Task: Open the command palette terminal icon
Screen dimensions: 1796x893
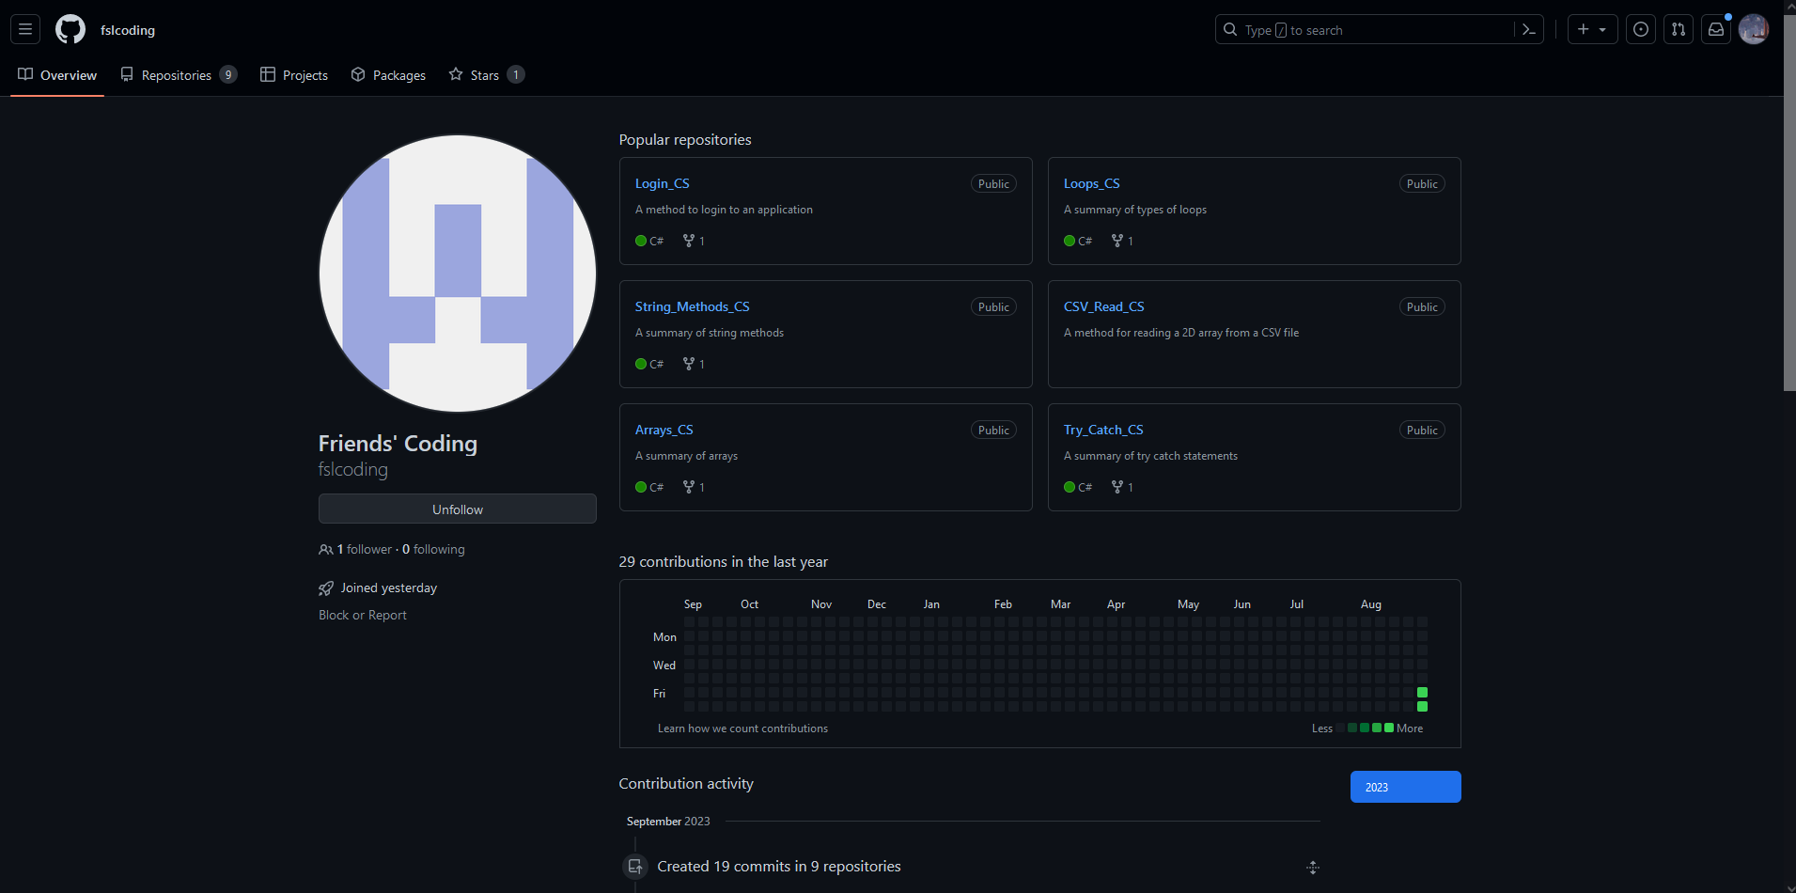Action: coord(1528,29)
